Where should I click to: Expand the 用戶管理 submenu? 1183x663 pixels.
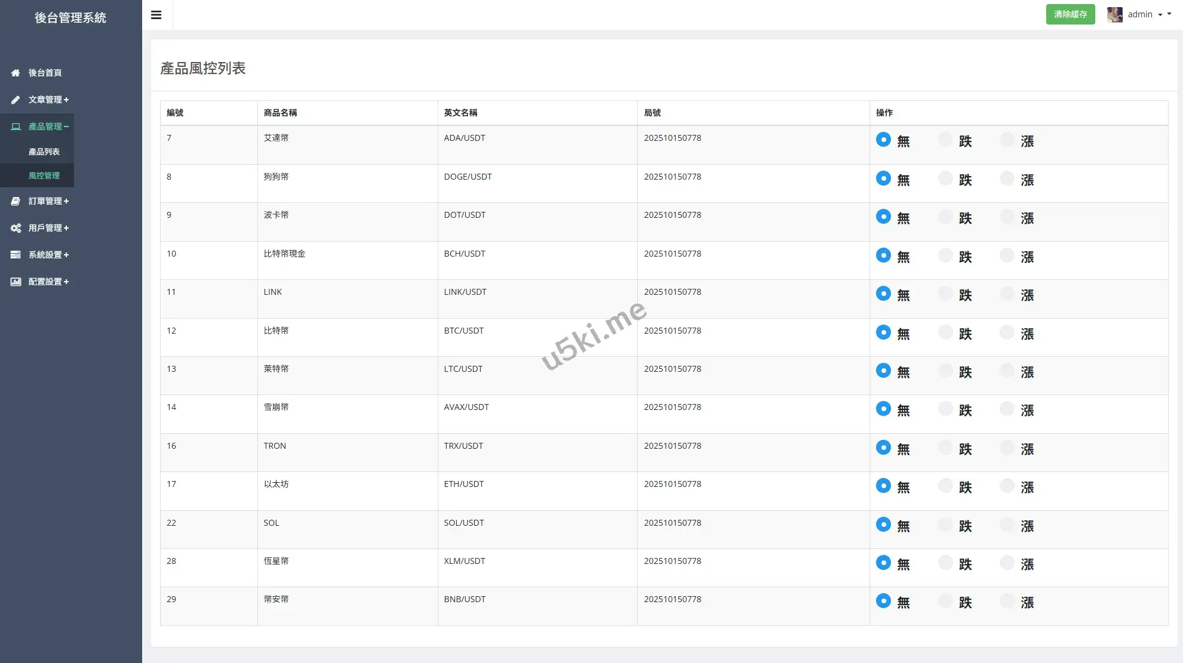(x=48, y=228)
